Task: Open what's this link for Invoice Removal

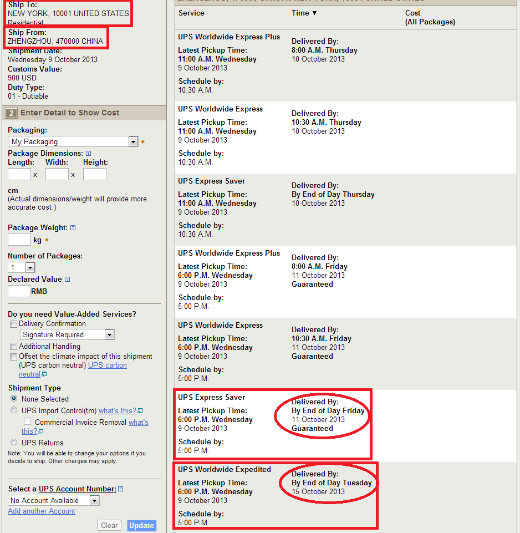Action: tap(139, 422)
